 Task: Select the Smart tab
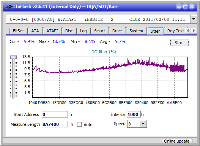[x=99, y=31]
